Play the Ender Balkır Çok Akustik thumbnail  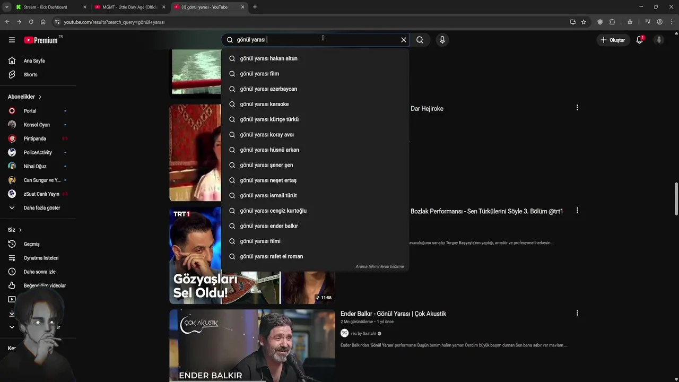252,346
